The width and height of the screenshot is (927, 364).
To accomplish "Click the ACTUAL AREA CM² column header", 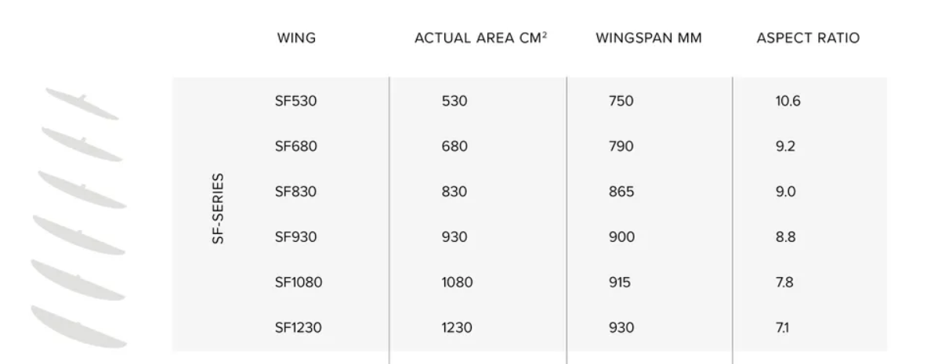I will (480, 38).
